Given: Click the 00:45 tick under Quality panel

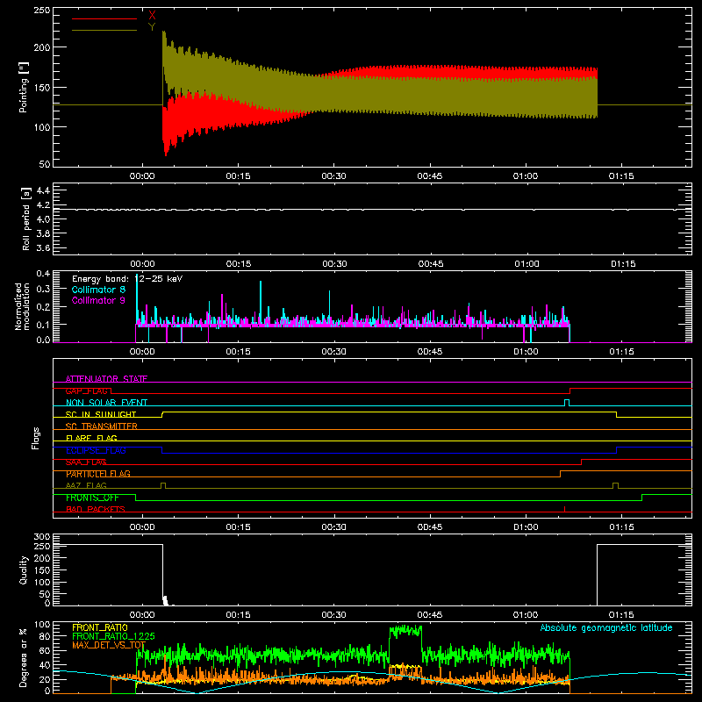Looking at the screenshot, I should [430, 615].
